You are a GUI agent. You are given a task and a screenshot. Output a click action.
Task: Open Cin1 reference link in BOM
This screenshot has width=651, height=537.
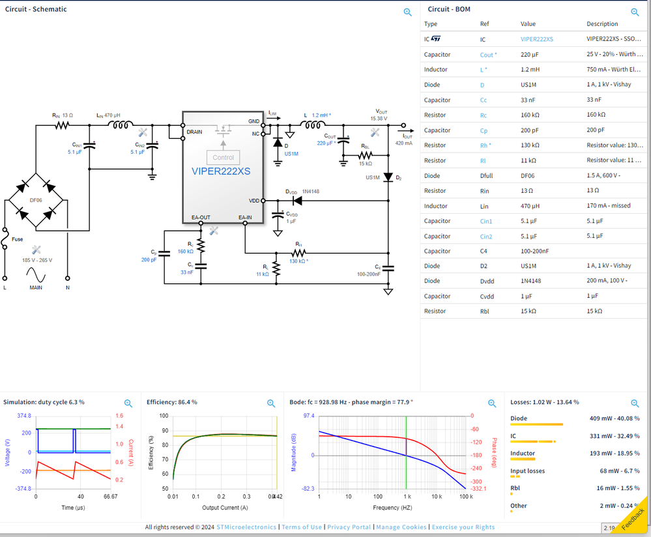(x=485, y=222)
